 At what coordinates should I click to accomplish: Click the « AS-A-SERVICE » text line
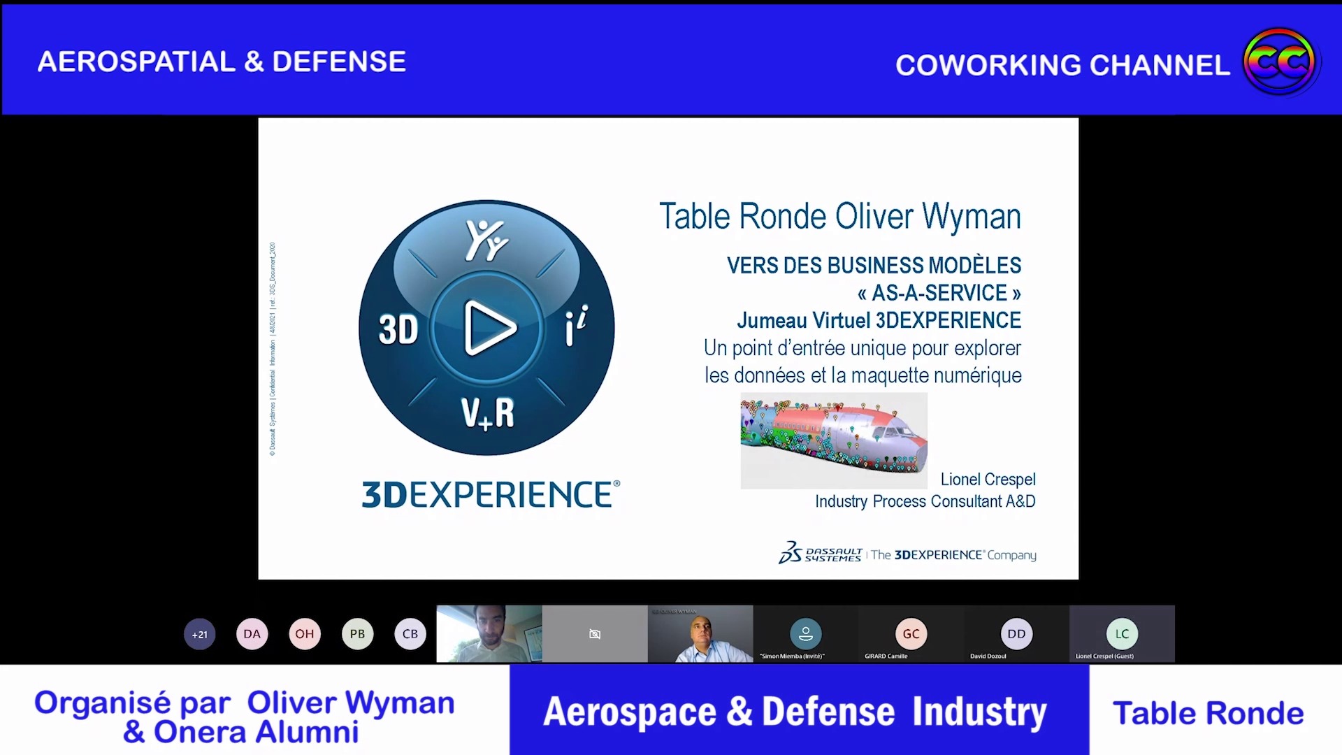pyautogui.click(x=939, y=293)
